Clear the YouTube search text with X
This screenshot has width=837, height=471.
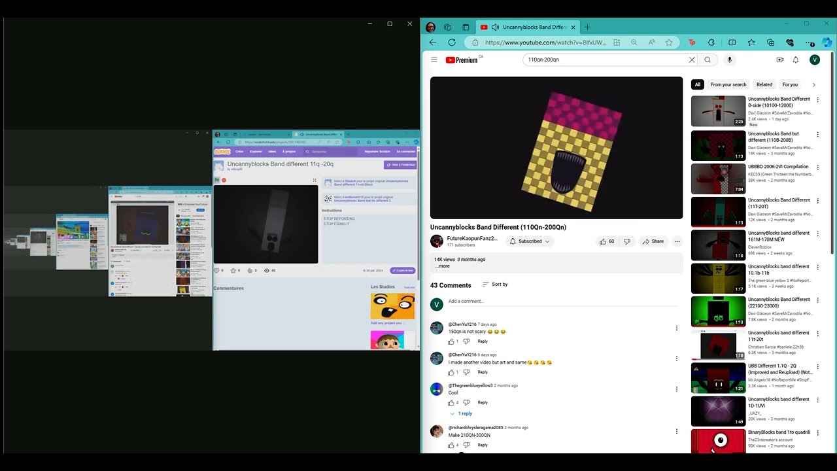[692, 60]
